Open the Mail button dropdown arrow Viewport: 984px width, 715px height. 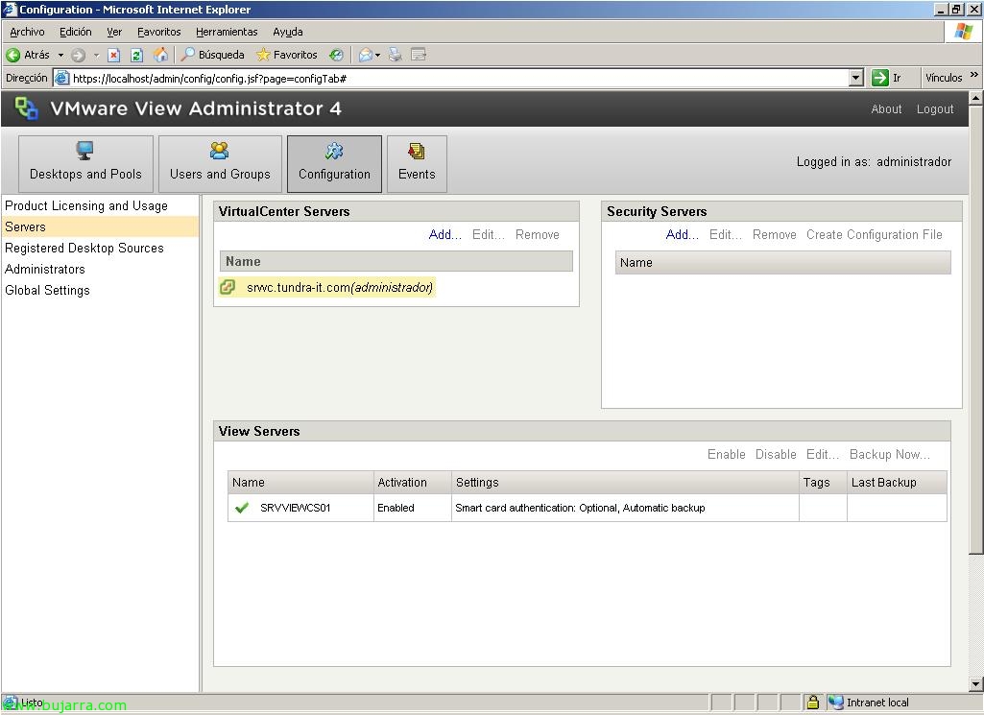pos(378,56)
